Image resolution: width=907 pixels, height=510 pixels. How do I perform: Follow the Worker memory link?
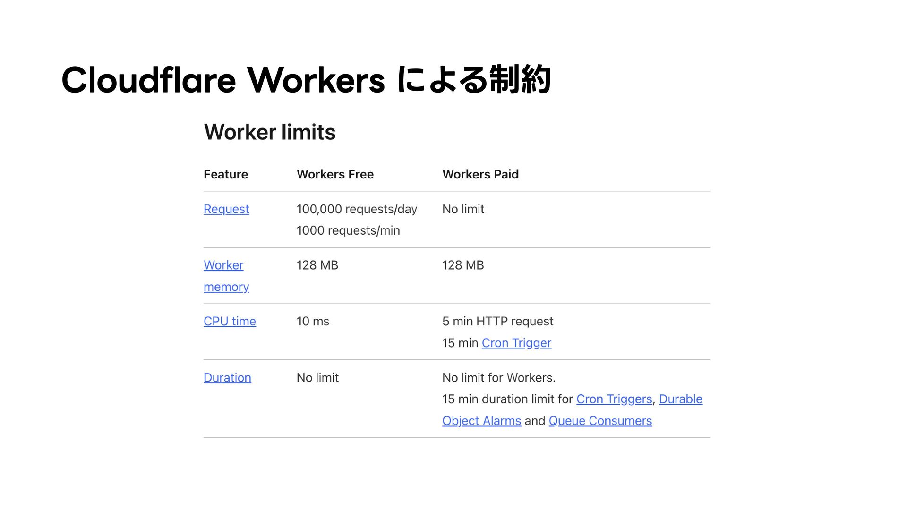(x=226, y=276)
